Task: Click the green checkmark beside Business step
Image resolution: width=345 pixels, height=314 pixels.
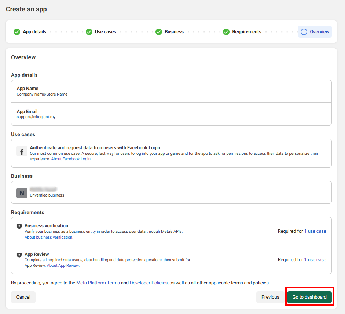Action: 159,32
